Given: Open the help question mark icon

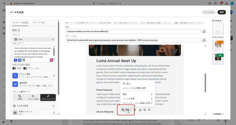Looking at the screenshot, I should pyautogui.click(x=215, y=3).
